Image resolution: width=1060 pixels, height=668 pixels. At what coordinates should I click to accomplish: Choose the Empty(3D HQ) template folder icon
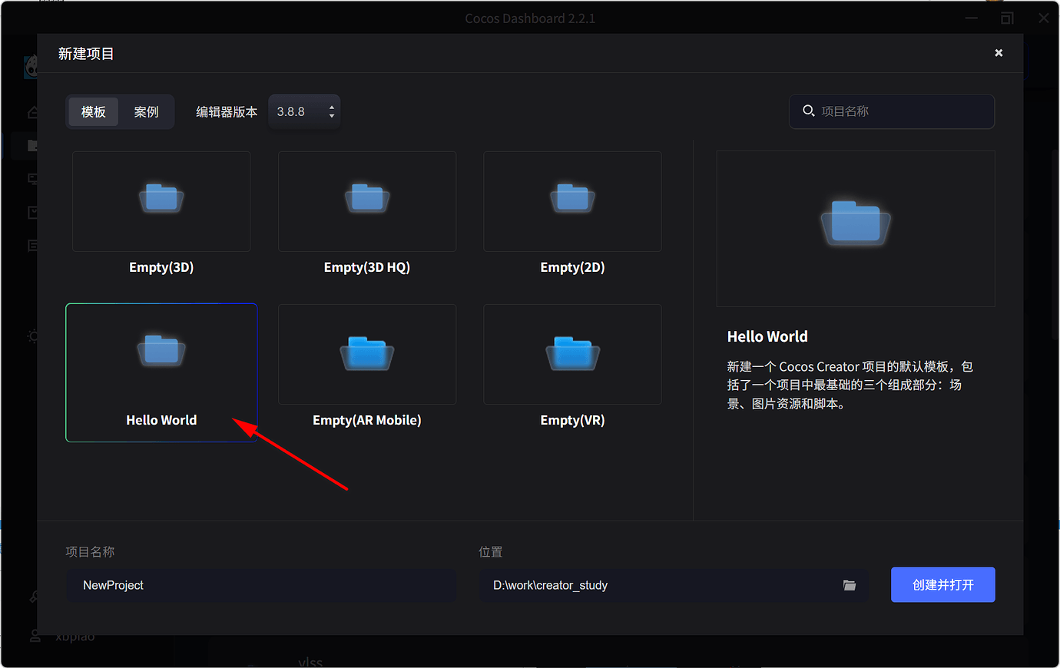pos(367,198)
